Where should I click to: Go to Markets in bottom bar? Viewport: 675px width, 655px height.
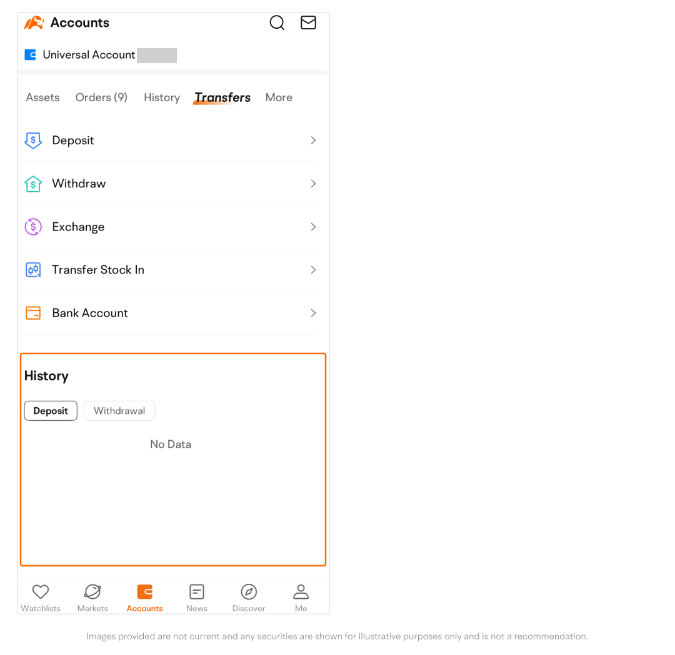pos(92,598)
